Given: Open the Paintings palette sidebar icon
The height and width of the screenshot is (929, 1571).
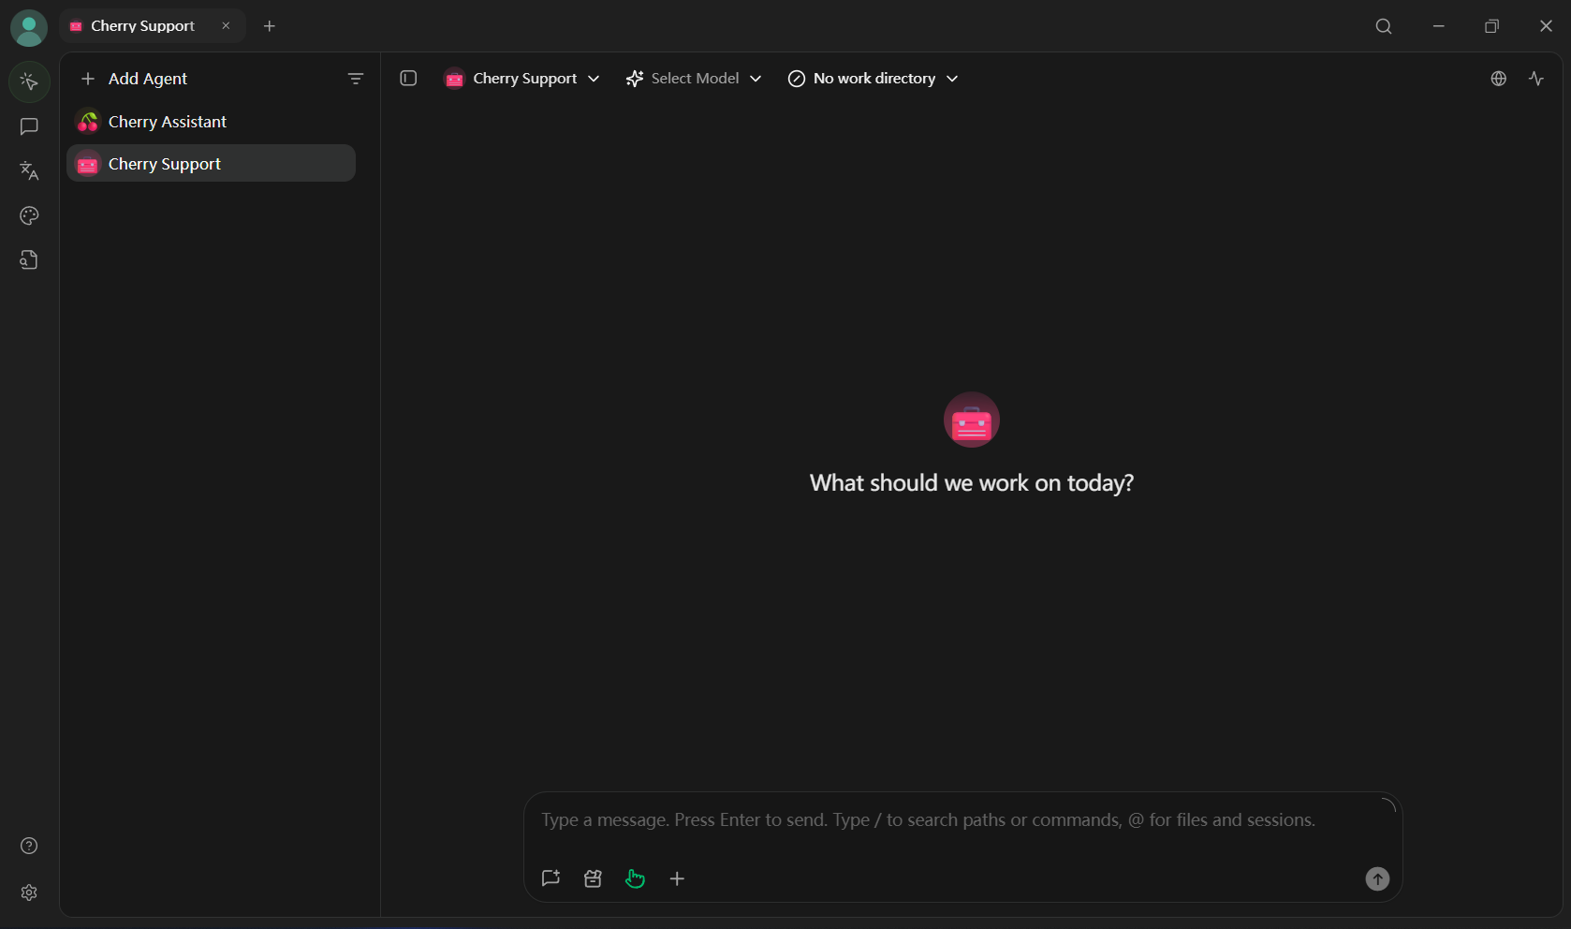Looking at the screenshot, I should 29,215.
